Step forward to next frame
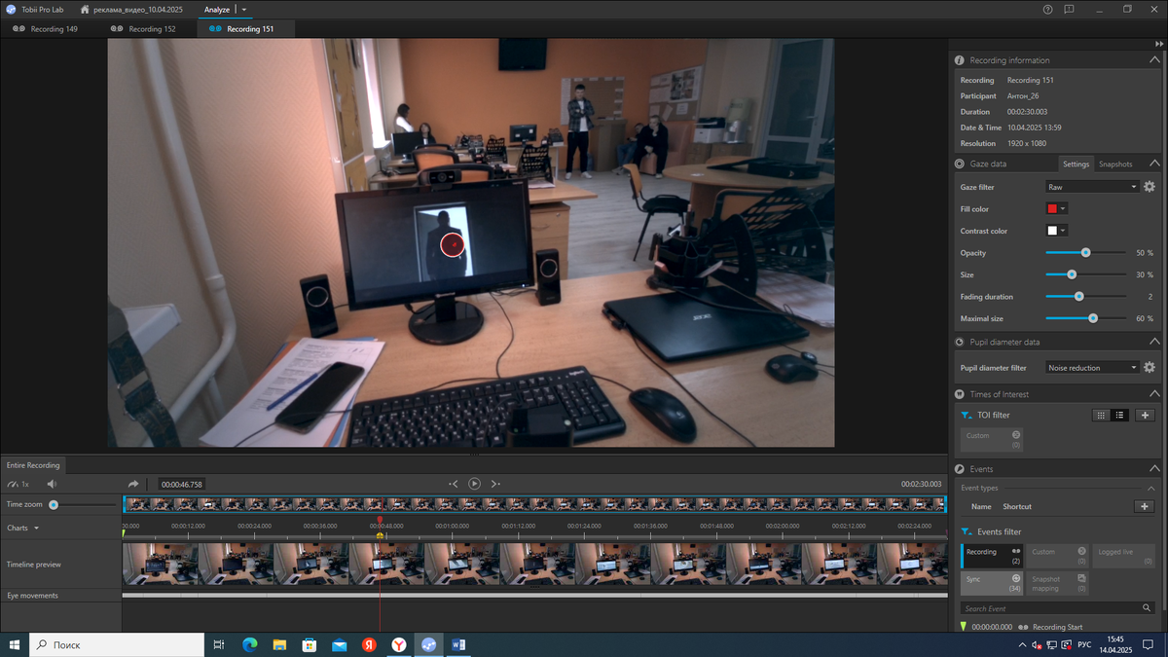Viewport: 1168px width, 657px height. [495, 484]
